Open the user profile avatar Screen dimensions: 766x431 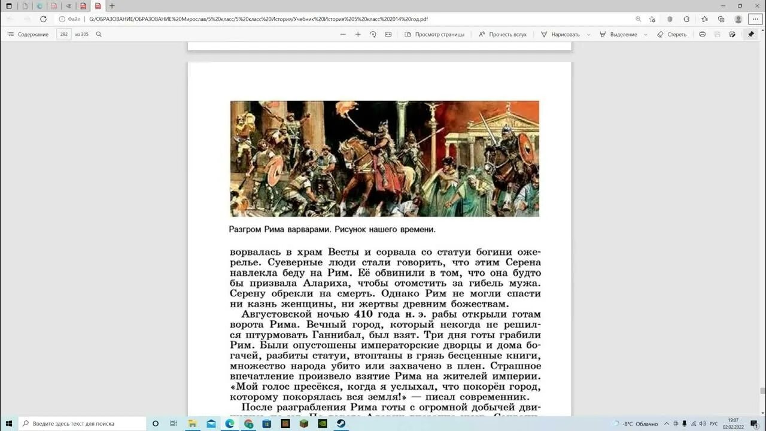738,19
